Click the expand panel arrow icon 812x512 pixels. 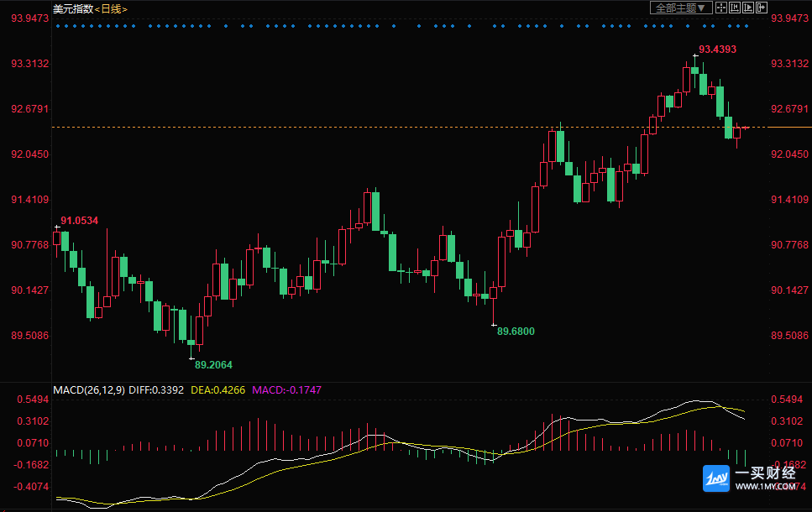click(762, 8)
